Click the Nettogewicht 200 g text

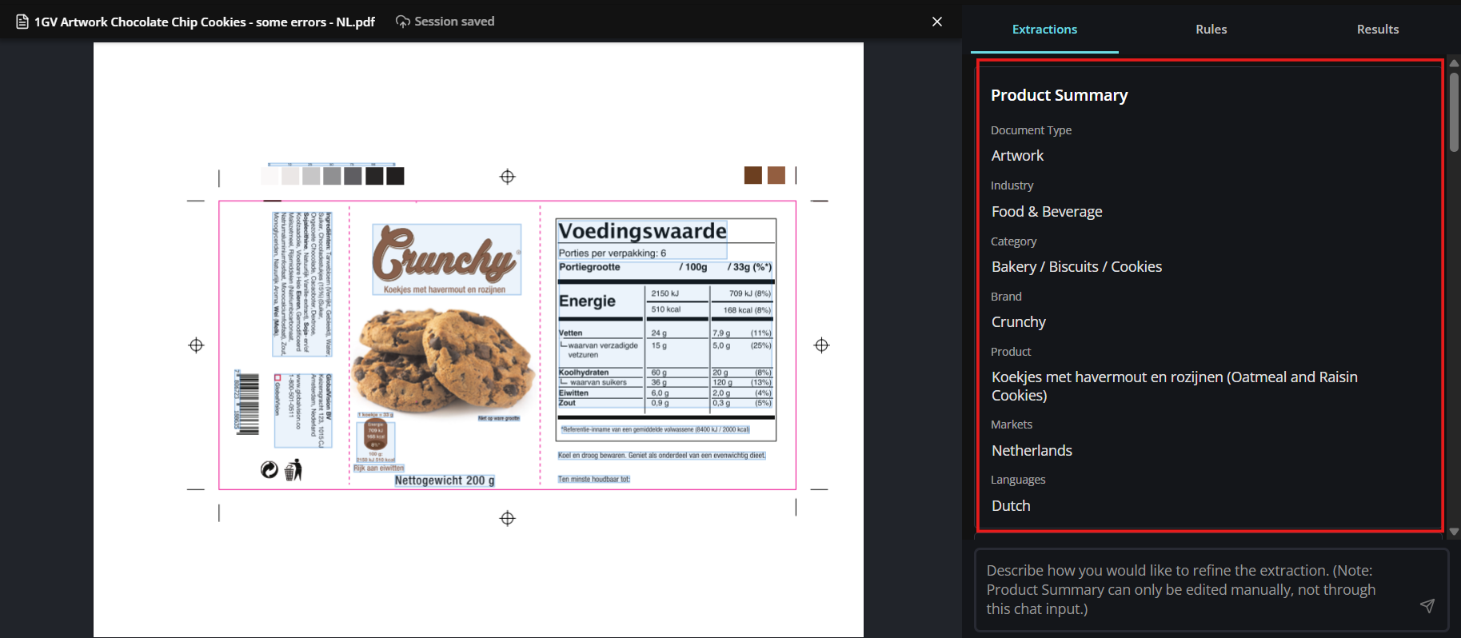click(x=445, y=480)
